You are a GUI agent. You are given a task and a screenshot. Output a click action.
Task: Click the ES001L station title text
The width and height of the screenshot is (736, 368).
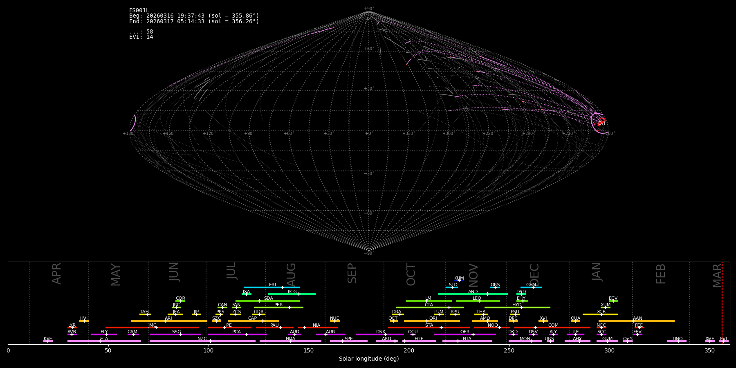click(139, 11)
